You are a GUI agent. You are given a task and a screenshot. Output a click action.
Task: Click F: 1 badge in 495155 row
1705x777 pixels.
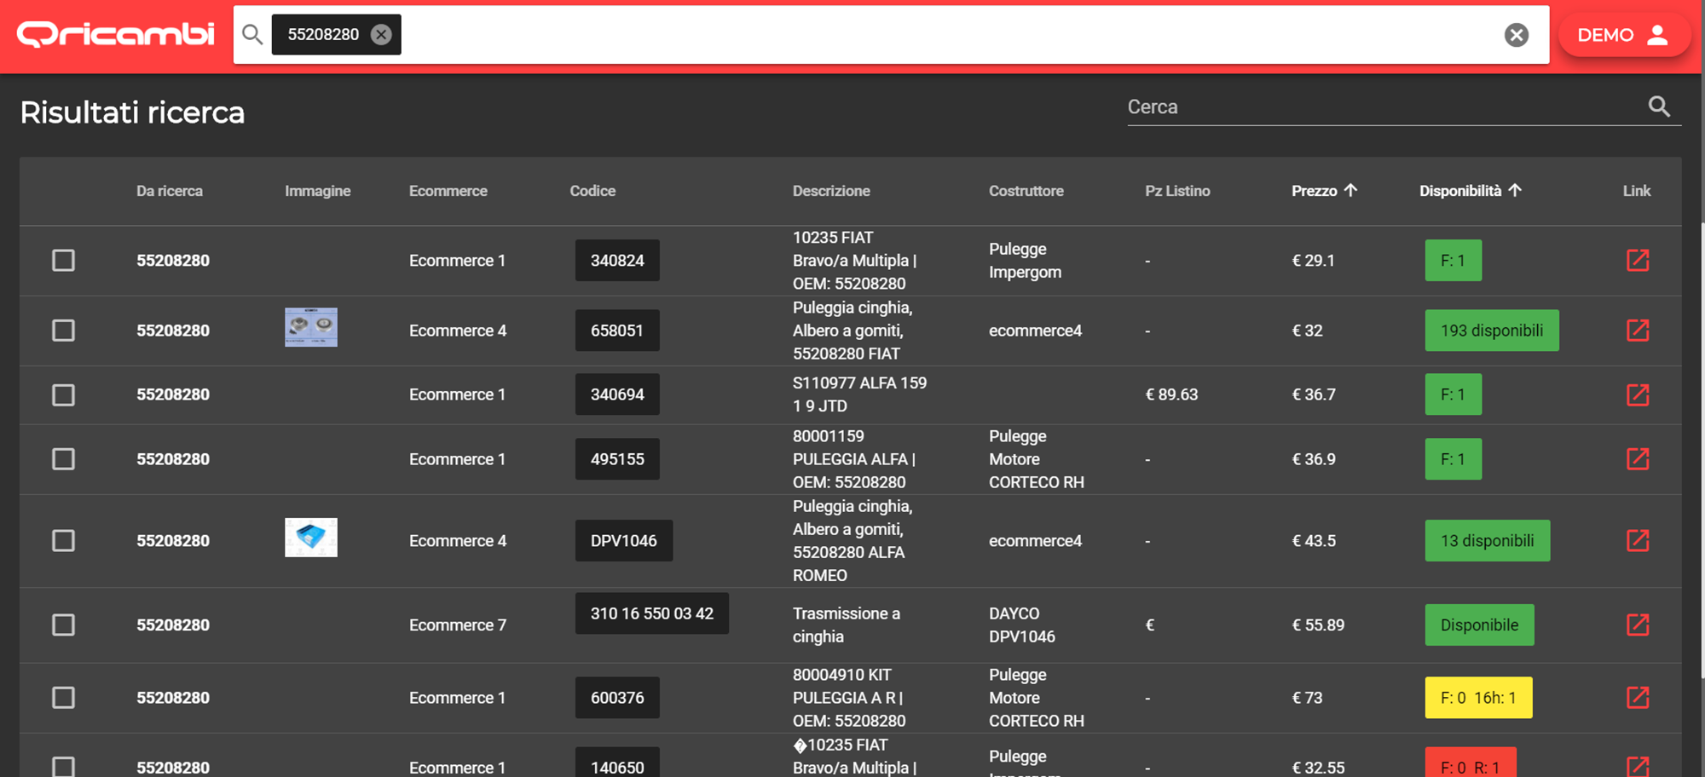[x=1454, y=458]
